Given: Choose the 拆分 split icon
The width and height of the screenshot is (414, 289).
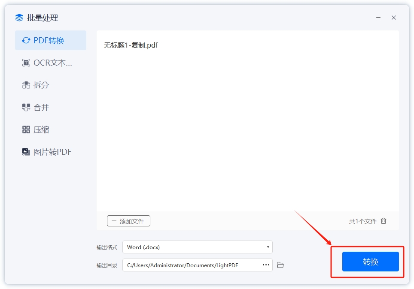Looking at the screenshot, I should tap(26, 85).
